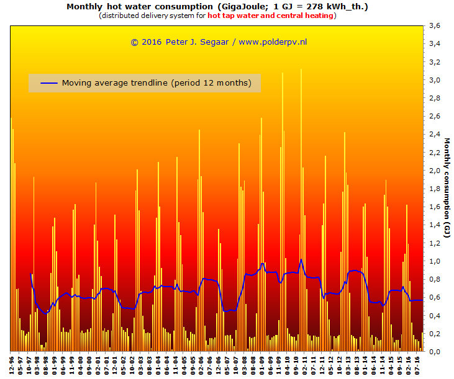Click the blue line sample in the legend
The width and height of the screenshot is (454, 379).
(x=49, y=83)
